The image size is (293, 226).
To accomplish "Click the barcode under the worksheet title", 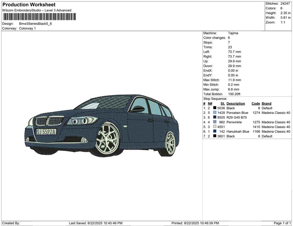I will [39, 17].
